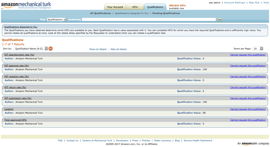The width and height of the screenshot is (270, 147).
Task: Open the Service Health Dashboard footer link
Action: (x=198, y=141)
